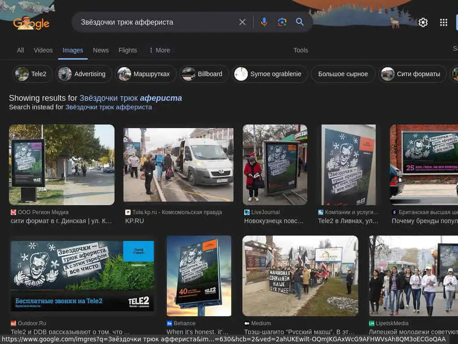Image resolution: width=458 pixels, height=344 pixels.
Task: Filter results by Большое сырное chip
Action: (x=343, y=74)
